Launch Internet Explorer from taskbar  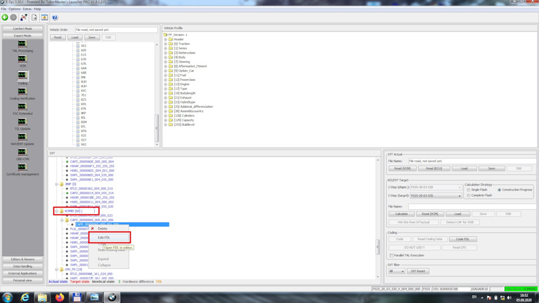[25, 297]
